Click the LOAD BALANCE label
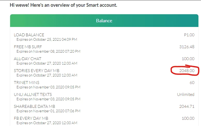201x134 pixels. point(29,35)
